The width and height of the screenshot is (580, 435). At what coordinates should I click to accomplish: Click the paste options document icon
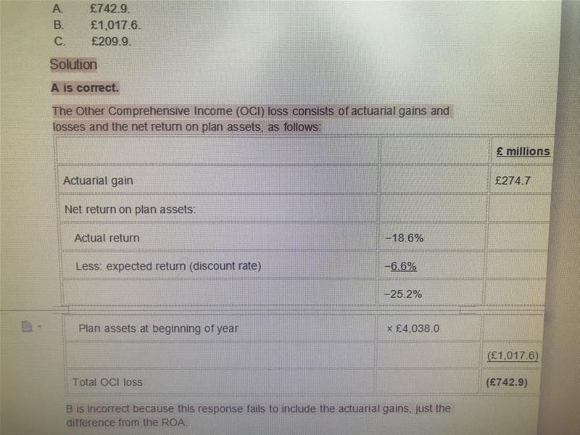click(x=27, y=326)
